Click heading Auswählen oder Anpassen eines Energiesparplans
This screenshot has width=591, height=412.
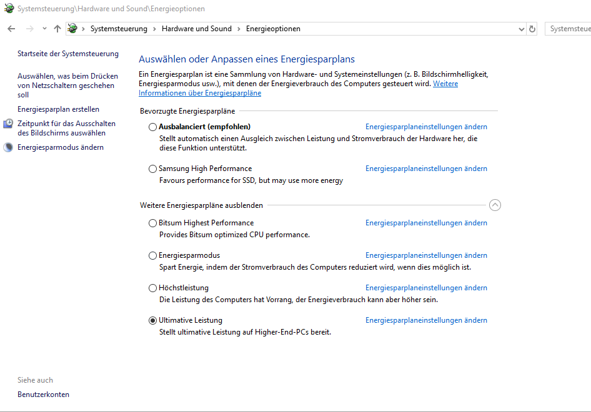click(247, 59)
